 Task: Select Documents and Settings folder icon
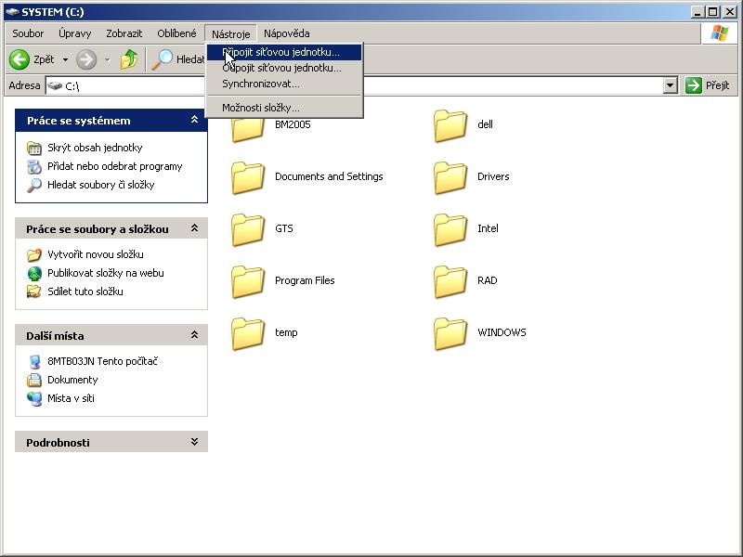pyautogui.click(x=248, y=177)
